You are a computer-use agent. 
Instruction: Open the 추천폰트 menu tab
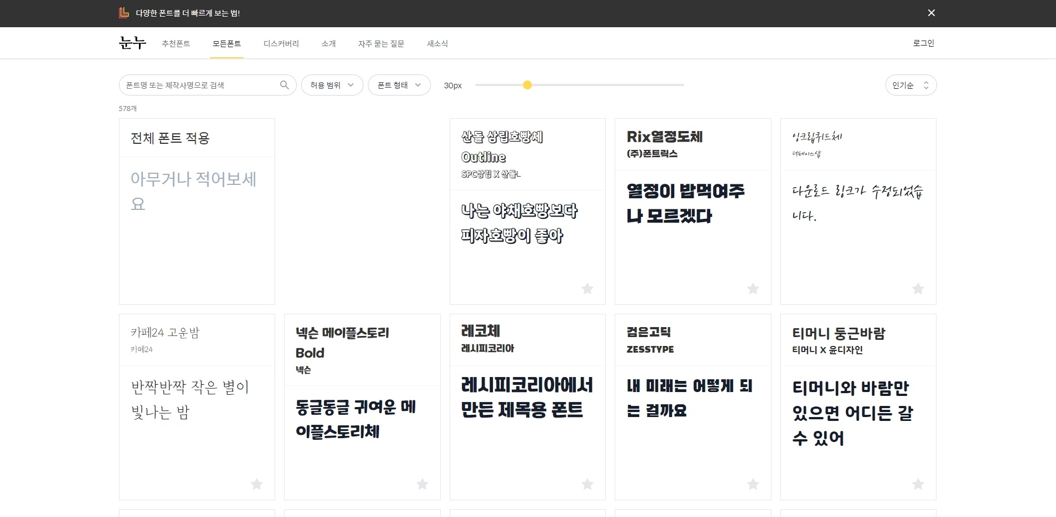pos(176,43)
